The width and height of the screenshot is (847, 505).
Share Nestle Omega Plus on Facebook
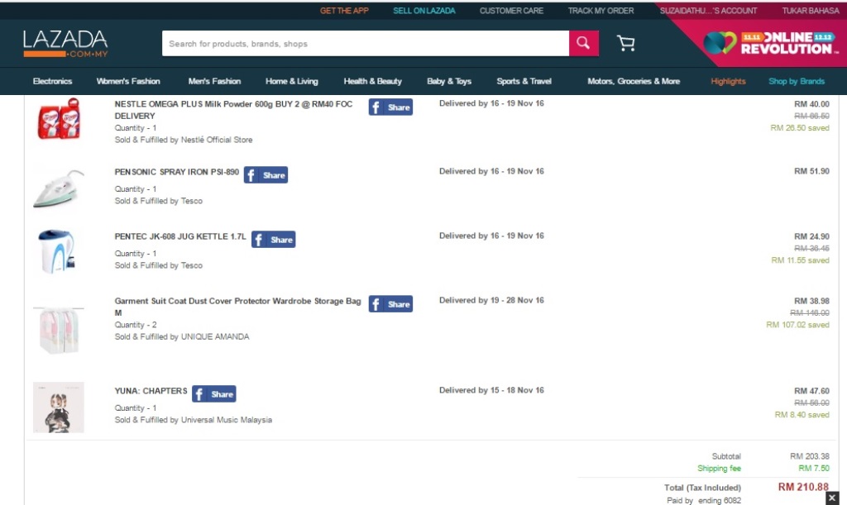pyautogui.click(x=390, y=107)
